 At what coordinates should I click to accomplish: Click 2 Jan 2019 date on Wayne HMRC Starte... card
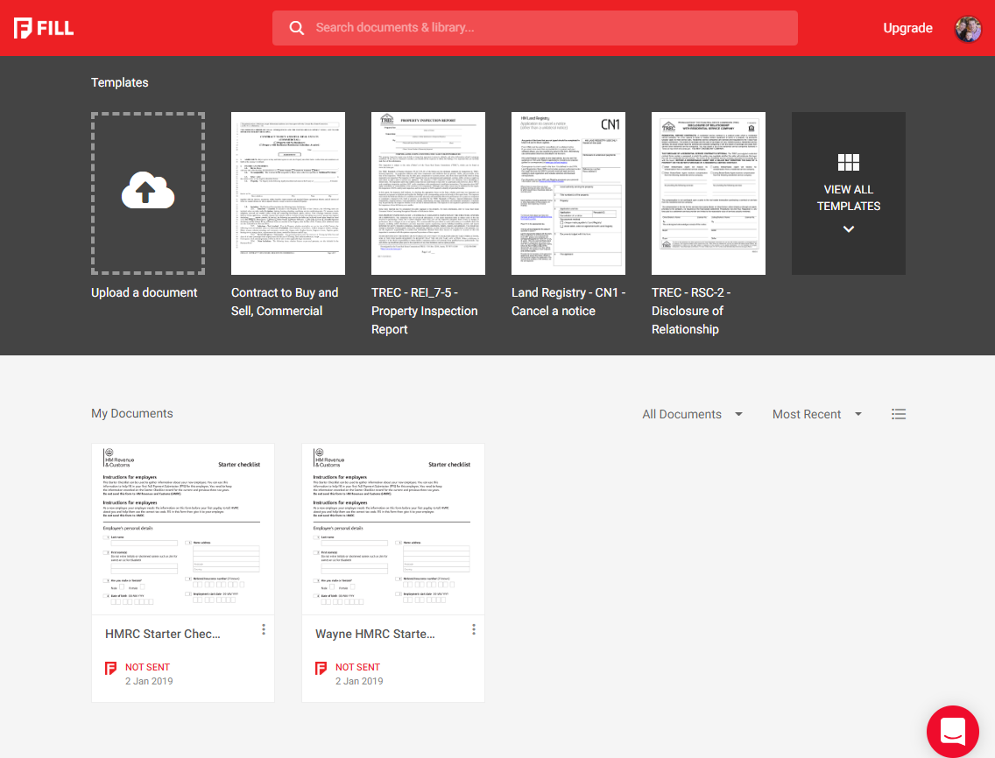coord(359,681)
